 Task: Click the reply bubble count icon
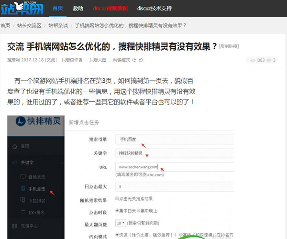coord(269,60)
